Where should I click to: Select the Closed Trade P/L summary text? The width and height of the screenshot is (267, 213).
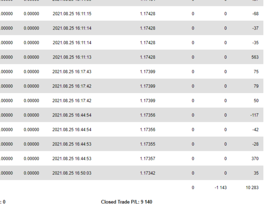click(x=126, y=202)
